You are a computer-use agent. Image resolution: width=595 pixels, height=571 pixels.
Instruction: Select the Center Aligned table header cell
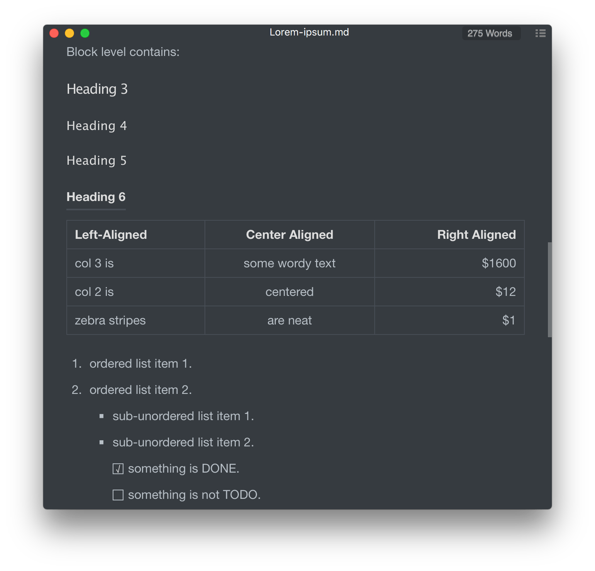click(290, 235)
